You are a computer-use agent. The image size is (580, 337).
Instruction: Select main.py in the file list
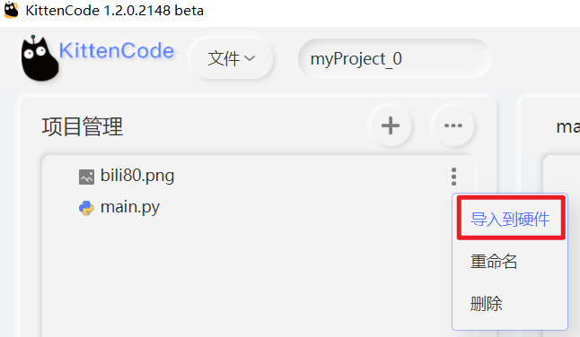[130, 207]
